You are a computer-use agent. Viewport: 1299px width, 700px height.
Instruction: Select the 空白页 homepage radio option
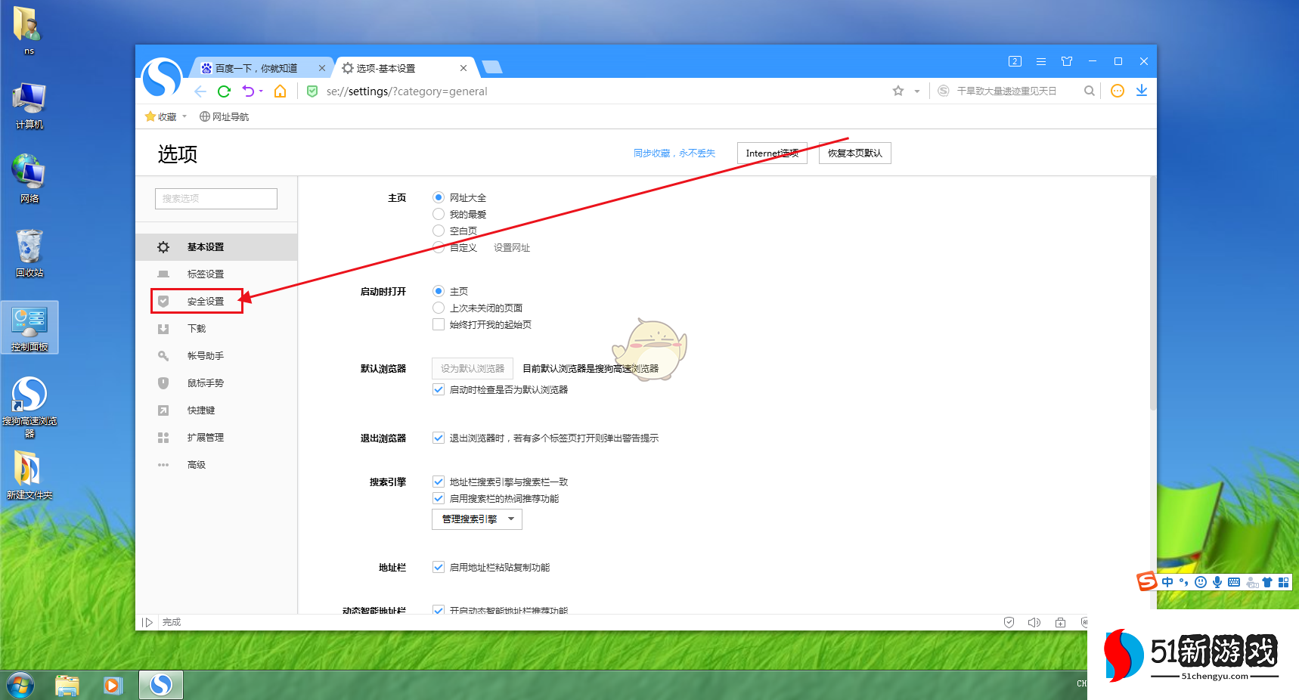click(x=439, y=231)
